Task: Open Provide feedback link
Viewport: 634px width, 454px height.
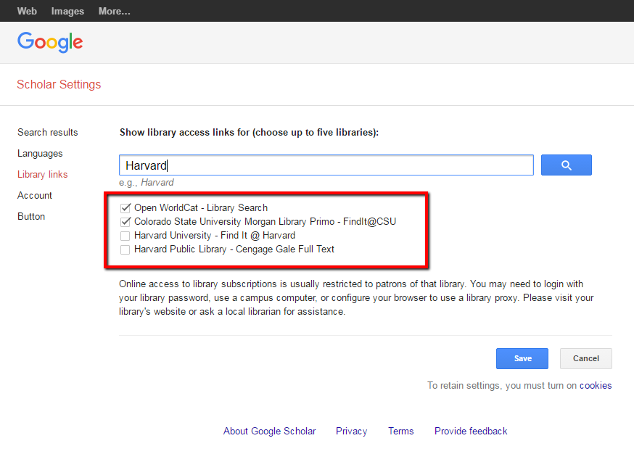Action: tap(471, 432)
